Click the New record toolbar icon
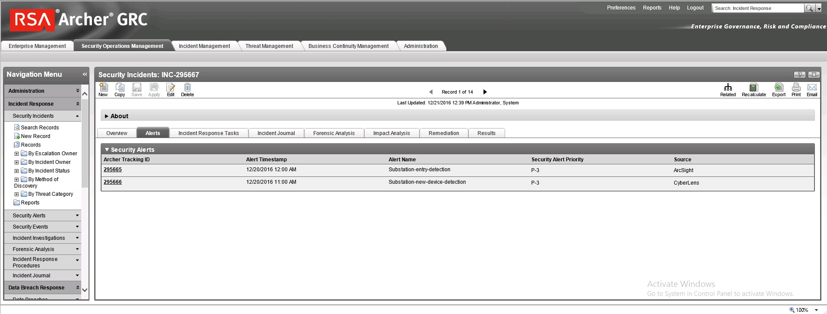 point(103,88)
